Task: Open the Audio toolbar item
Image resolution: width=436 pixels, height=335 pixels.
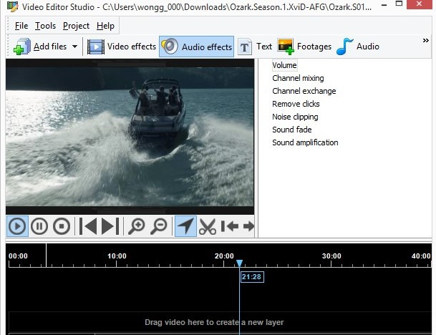Action: [357, 47]
